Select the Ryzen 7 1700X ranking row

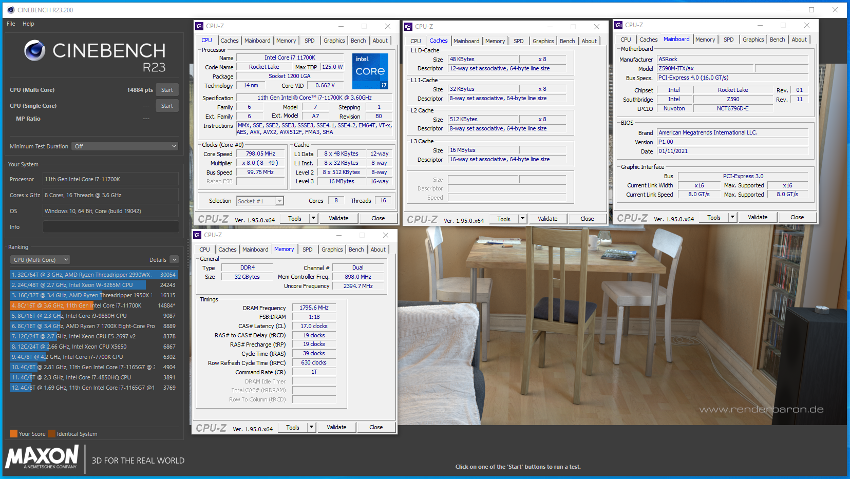(94, 326)
